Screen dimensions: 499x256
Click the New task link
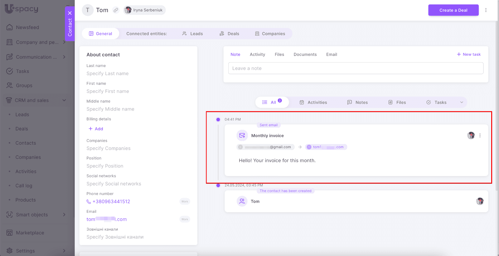coord(469,54)
